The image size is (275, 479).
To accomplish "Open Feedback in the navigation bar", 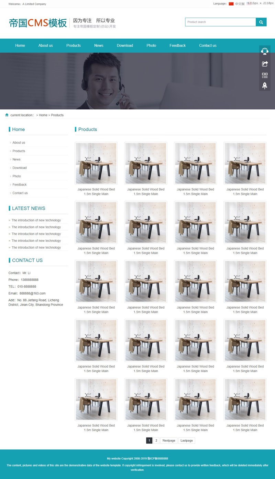I will pyautogui.click(x=177, y=46).
